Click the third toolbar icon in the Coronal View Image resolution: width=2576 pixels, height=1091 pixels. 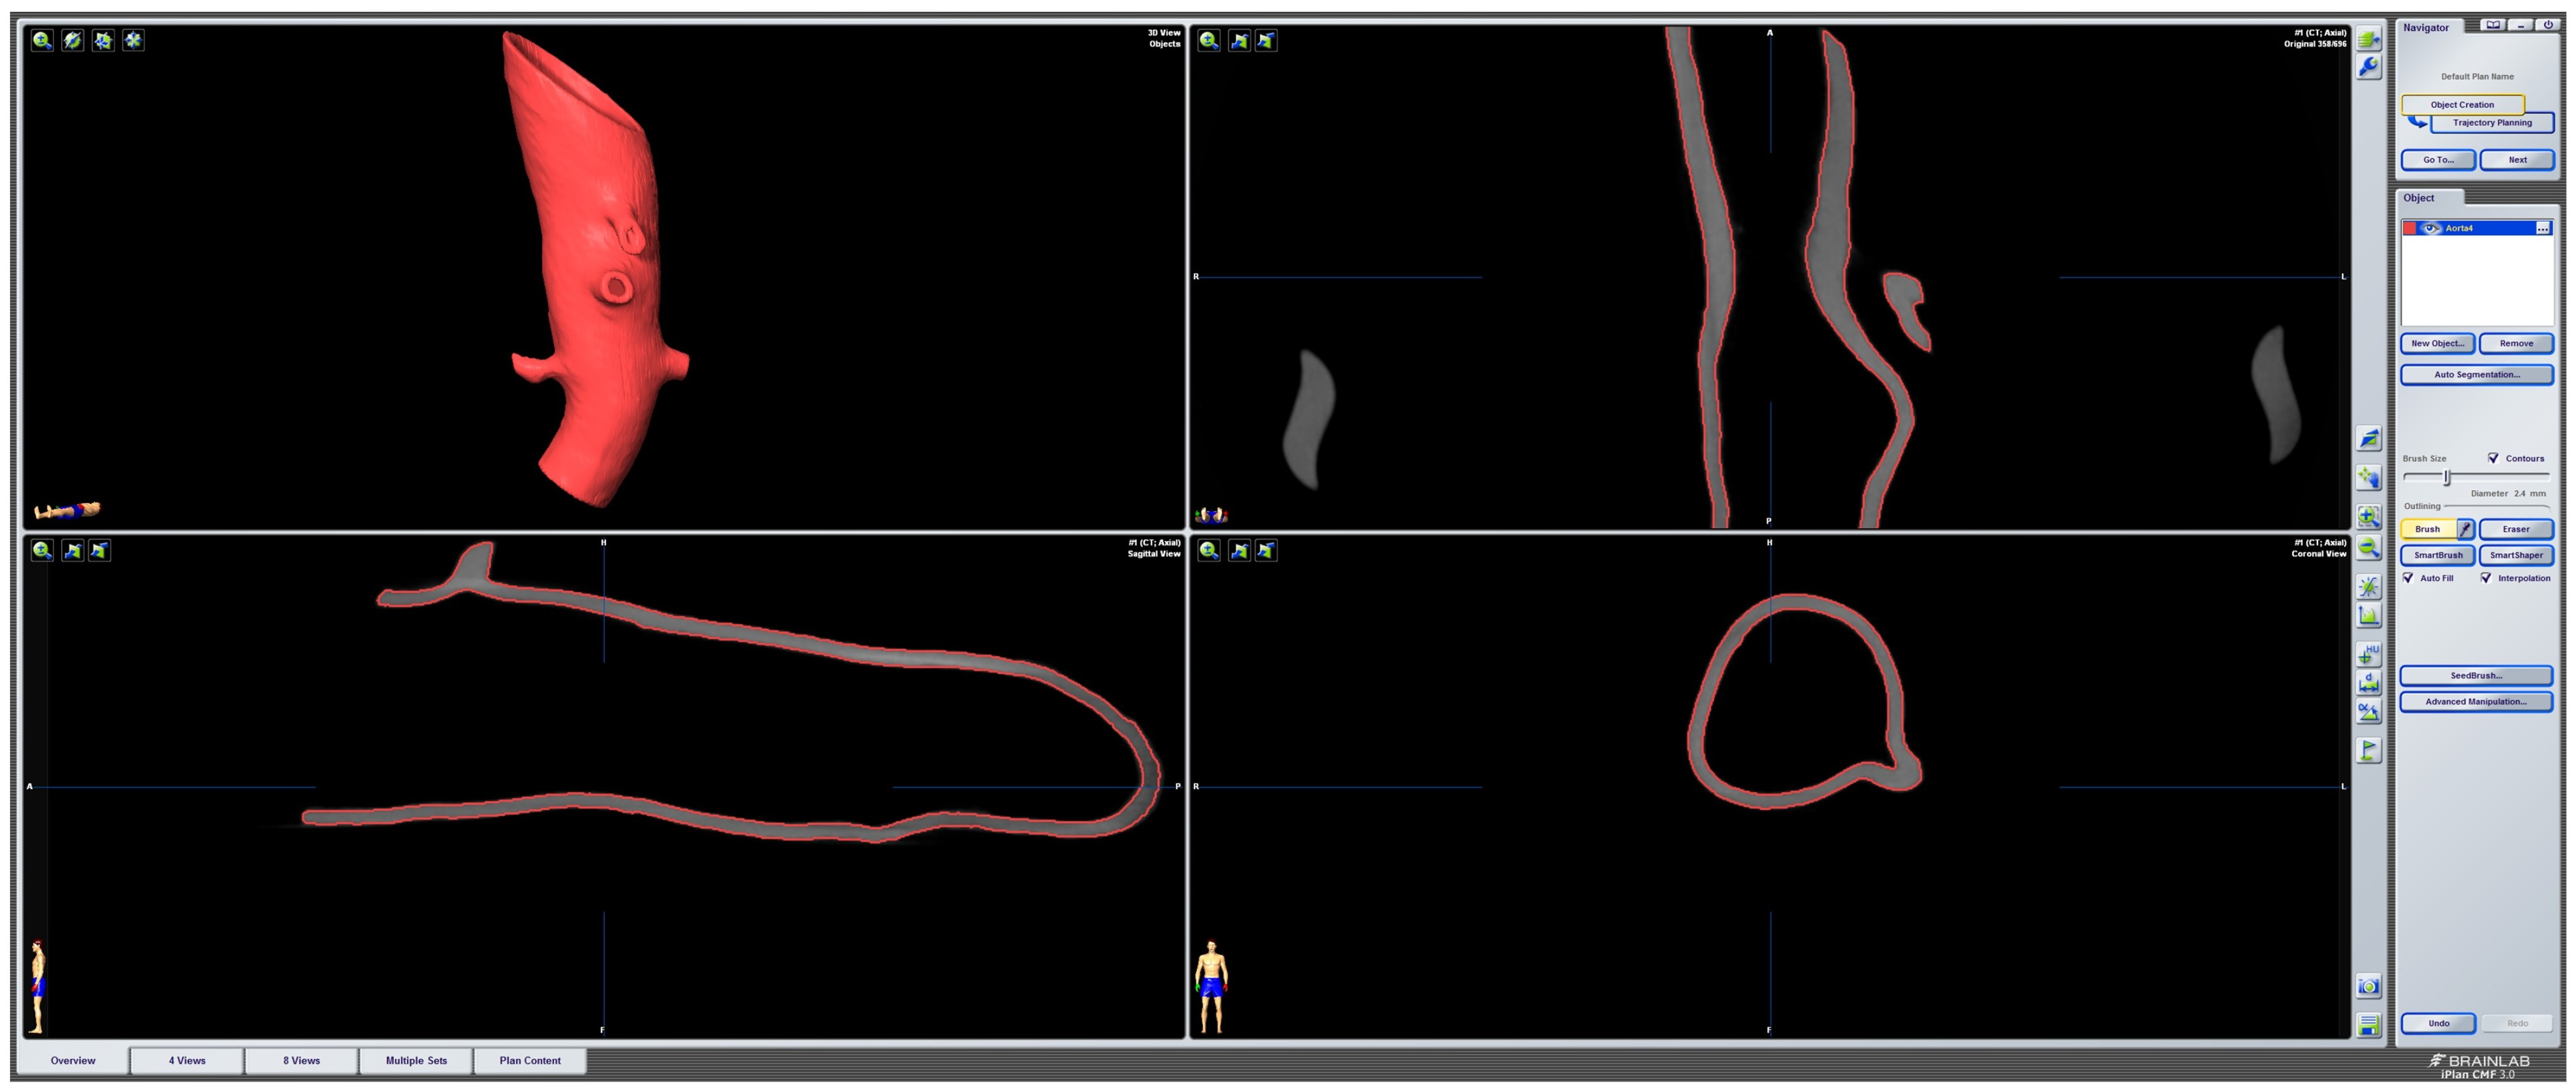[1266, 550]
